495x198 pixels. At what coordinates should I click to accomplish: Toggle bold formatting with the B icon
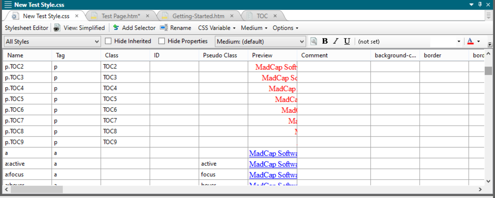(x=325, y=41)
